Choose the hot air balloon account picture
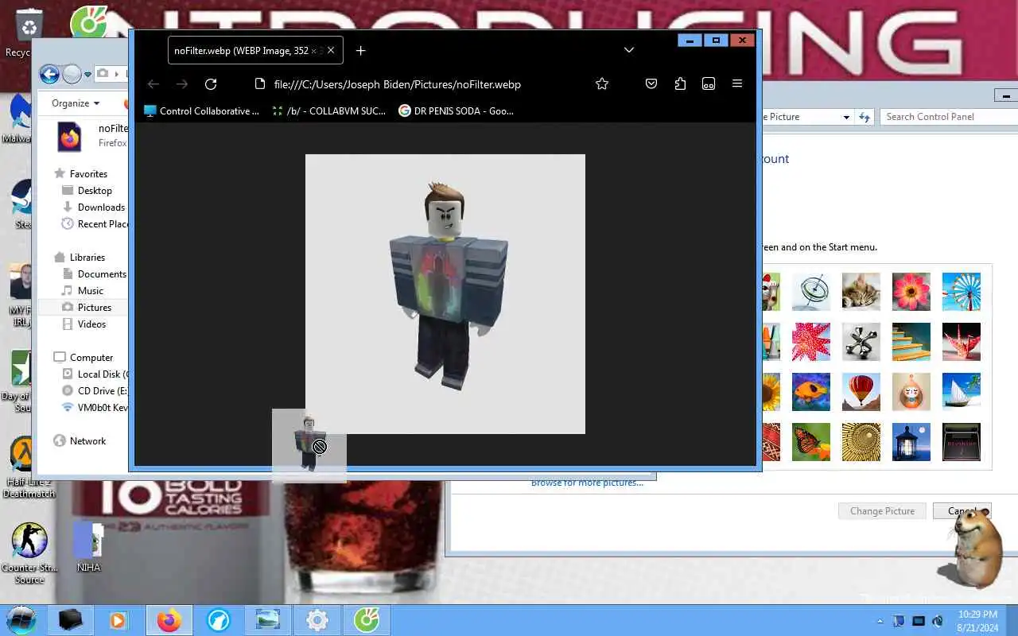The image size is (1018, 636). [861, 392]
